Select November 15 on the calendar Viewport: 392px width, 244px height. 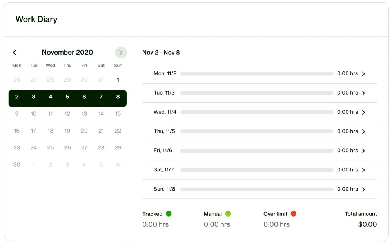118,113
